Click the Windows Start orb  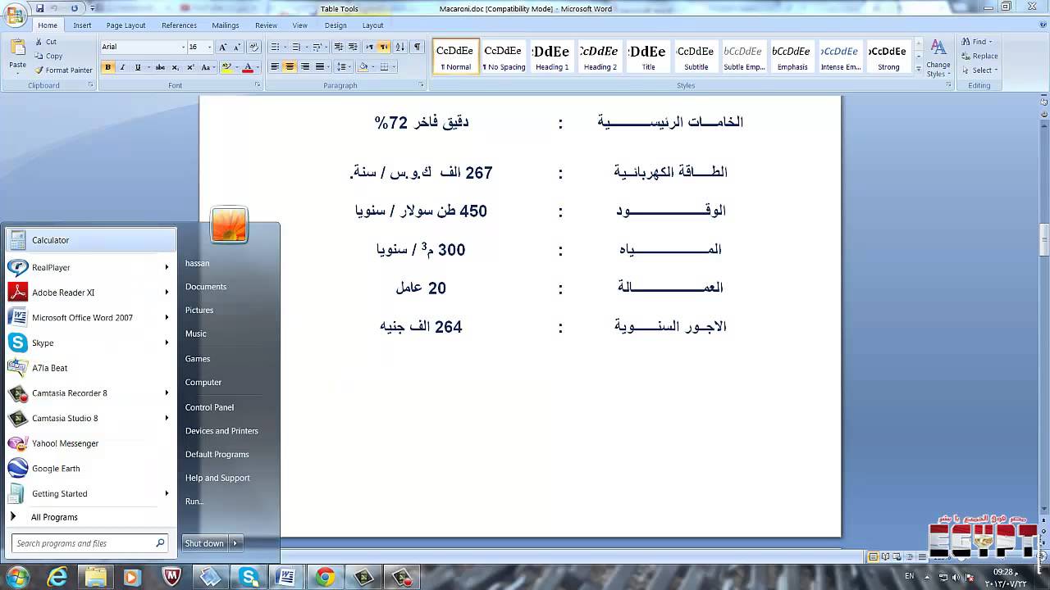point(16,577)
